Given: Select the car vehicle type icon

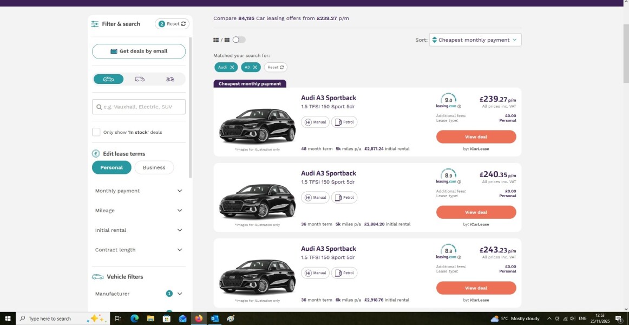Looking at the screenshot, I should pyautogui.click(x=108, y=79).
